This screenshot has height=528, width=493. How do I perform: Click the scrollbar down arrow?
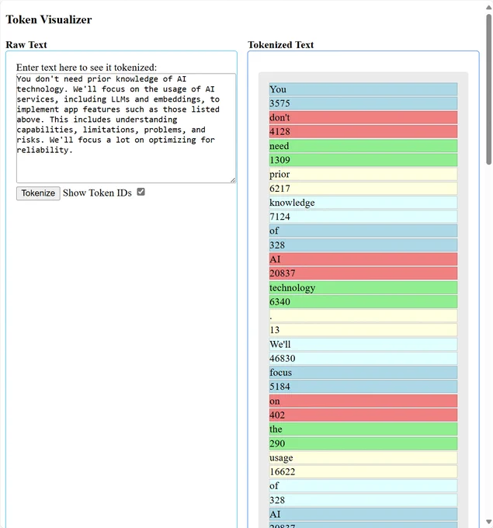[488, 522]
